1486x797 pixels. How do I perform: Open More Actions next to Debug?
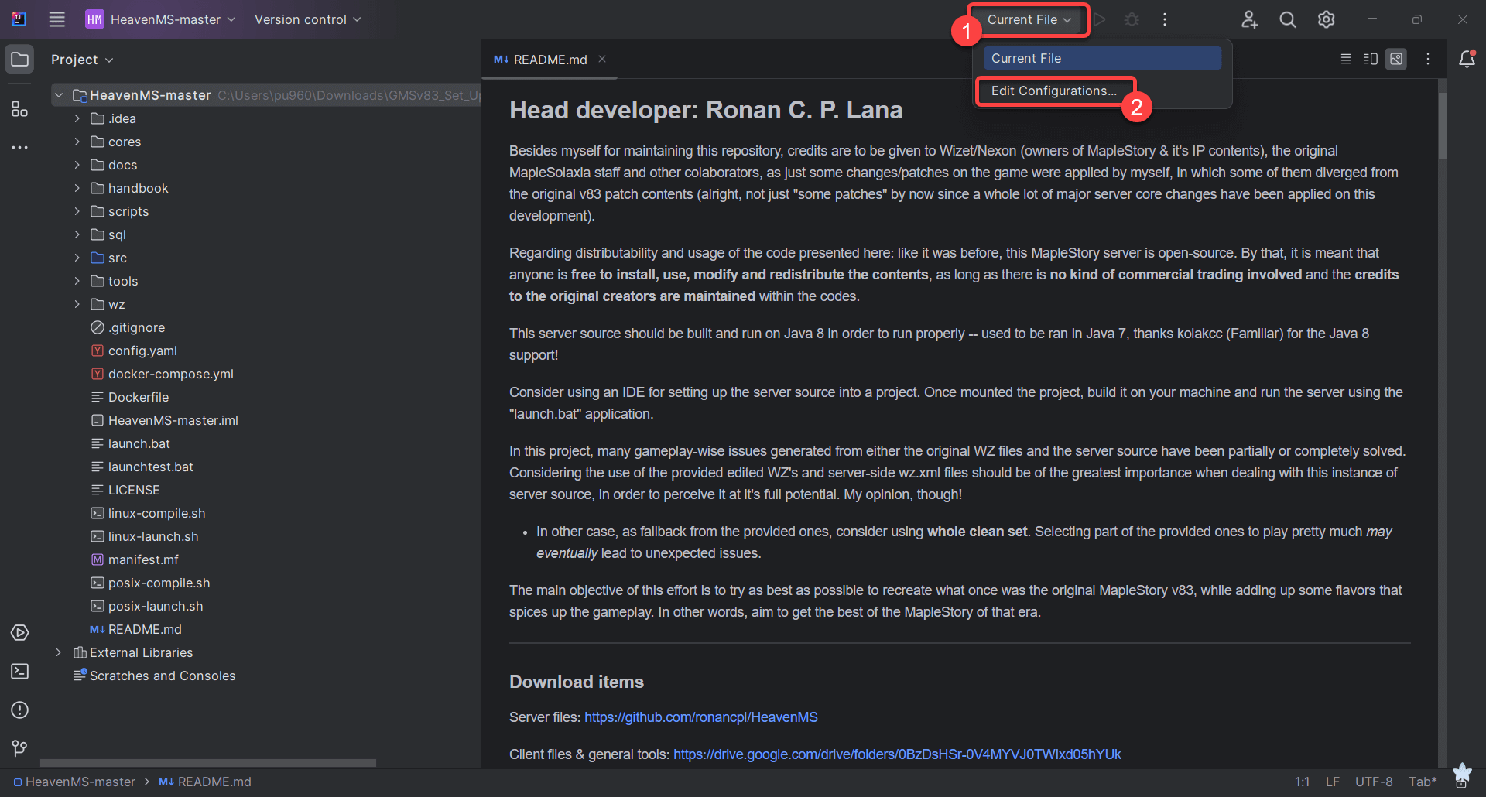click(x=1164, y=19)
